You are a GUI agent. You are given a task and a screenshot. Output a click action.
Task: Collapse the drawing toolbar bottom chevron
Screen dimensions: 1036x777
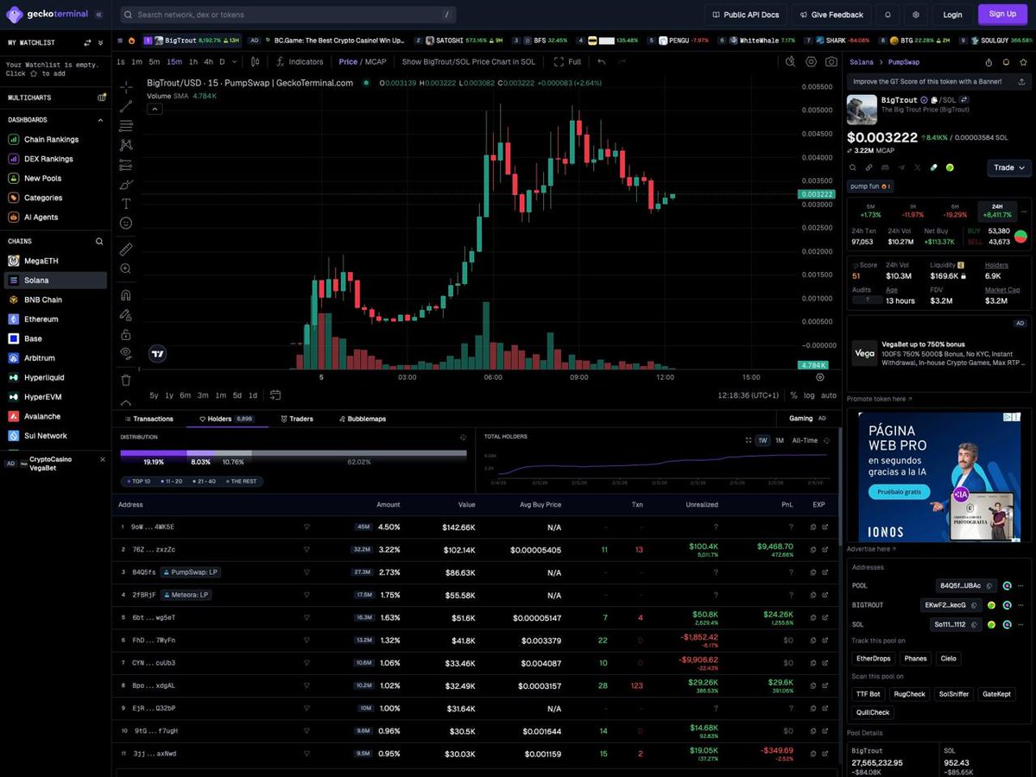point(126,403)
